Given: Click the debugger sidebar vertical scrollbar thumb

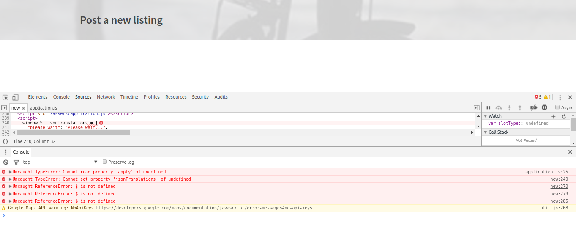Looking at the screenshot, I should 573,124.
